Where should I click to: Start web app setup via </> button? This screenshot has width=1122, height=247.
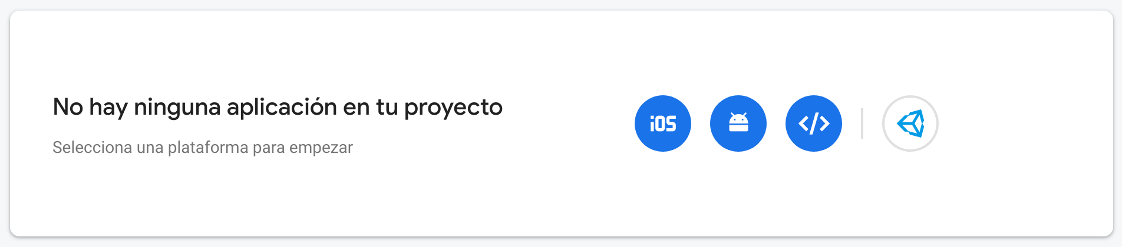coord(814,123)
